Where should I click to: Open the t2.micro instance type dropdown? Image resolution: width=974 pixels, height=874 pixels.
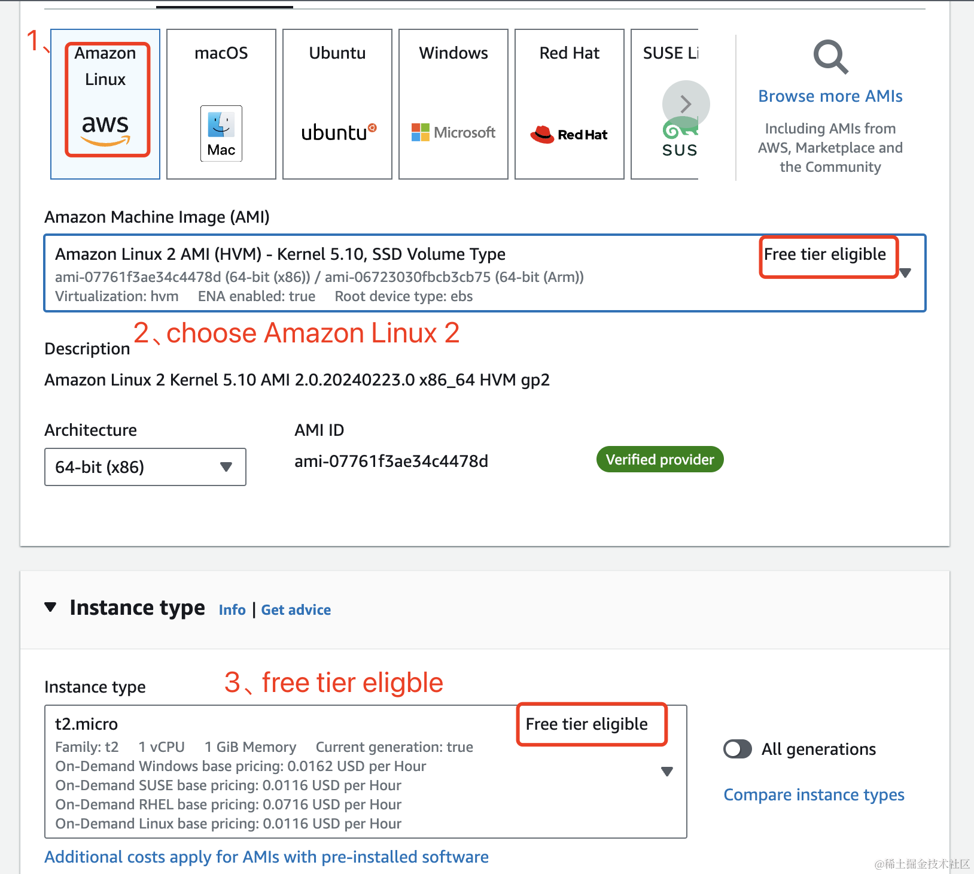[x=366, y=772]
